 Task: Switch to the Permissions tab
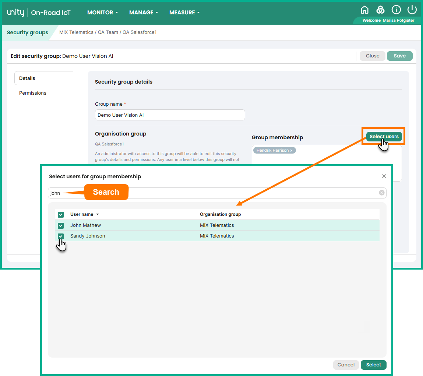point(33,93)
